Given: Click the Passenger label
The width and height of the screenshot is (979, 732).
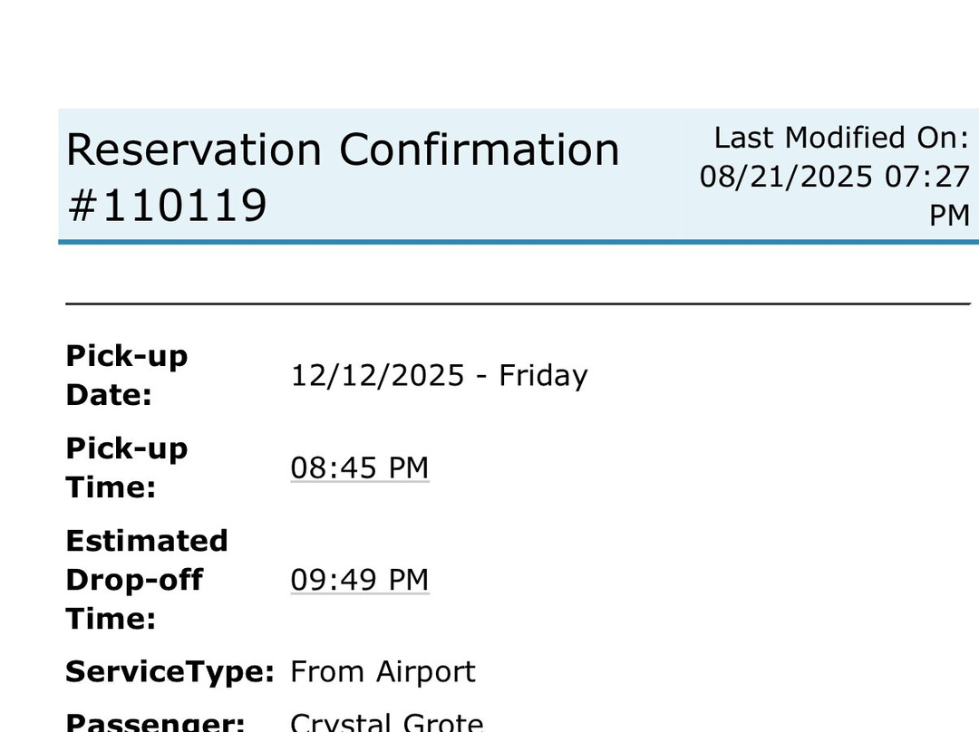Looking at the screenshot, I should [x=154, y=723].
